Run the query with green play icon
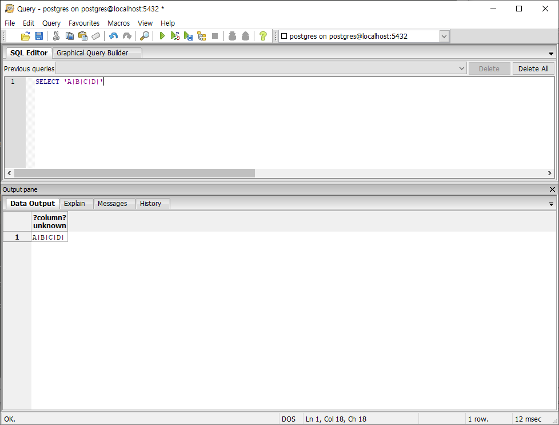559x425 pixels. pyautogui.click(x=162, y=36)
